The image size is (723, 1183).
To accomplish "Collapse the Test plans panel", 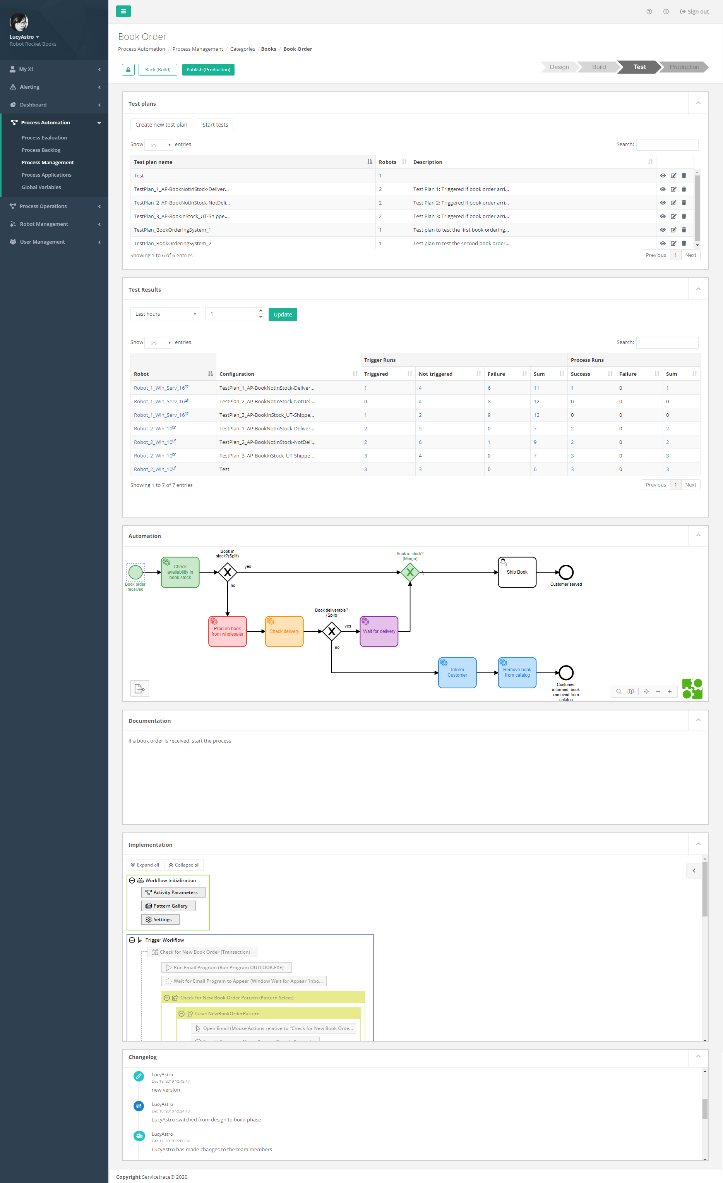I will [x=698, y=103].
